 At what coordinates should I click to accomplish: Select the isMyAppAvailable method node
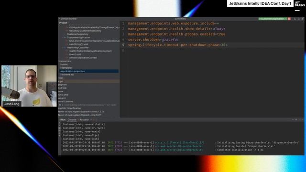(x=94, y=28)
